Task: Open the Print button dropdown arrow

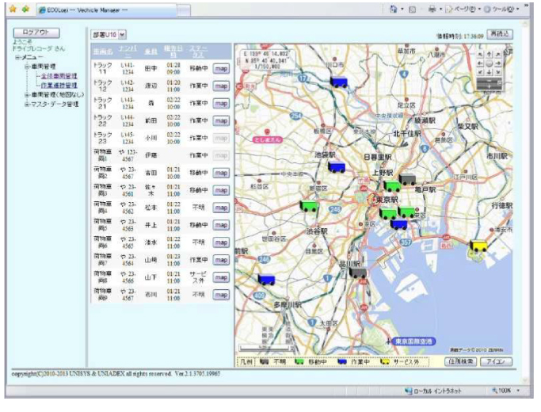Action: (441, 10)
